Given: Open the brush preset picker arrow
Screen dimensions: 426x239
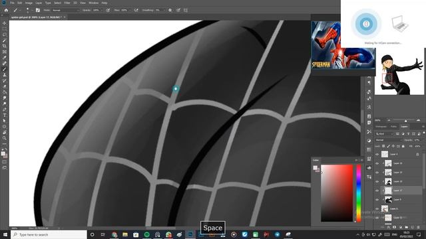Looking at the screenshot, I should [x=32, y=10].
